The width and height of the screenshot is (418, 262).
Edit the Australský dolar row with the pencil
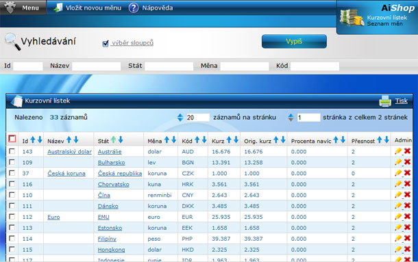pos(398,151)
